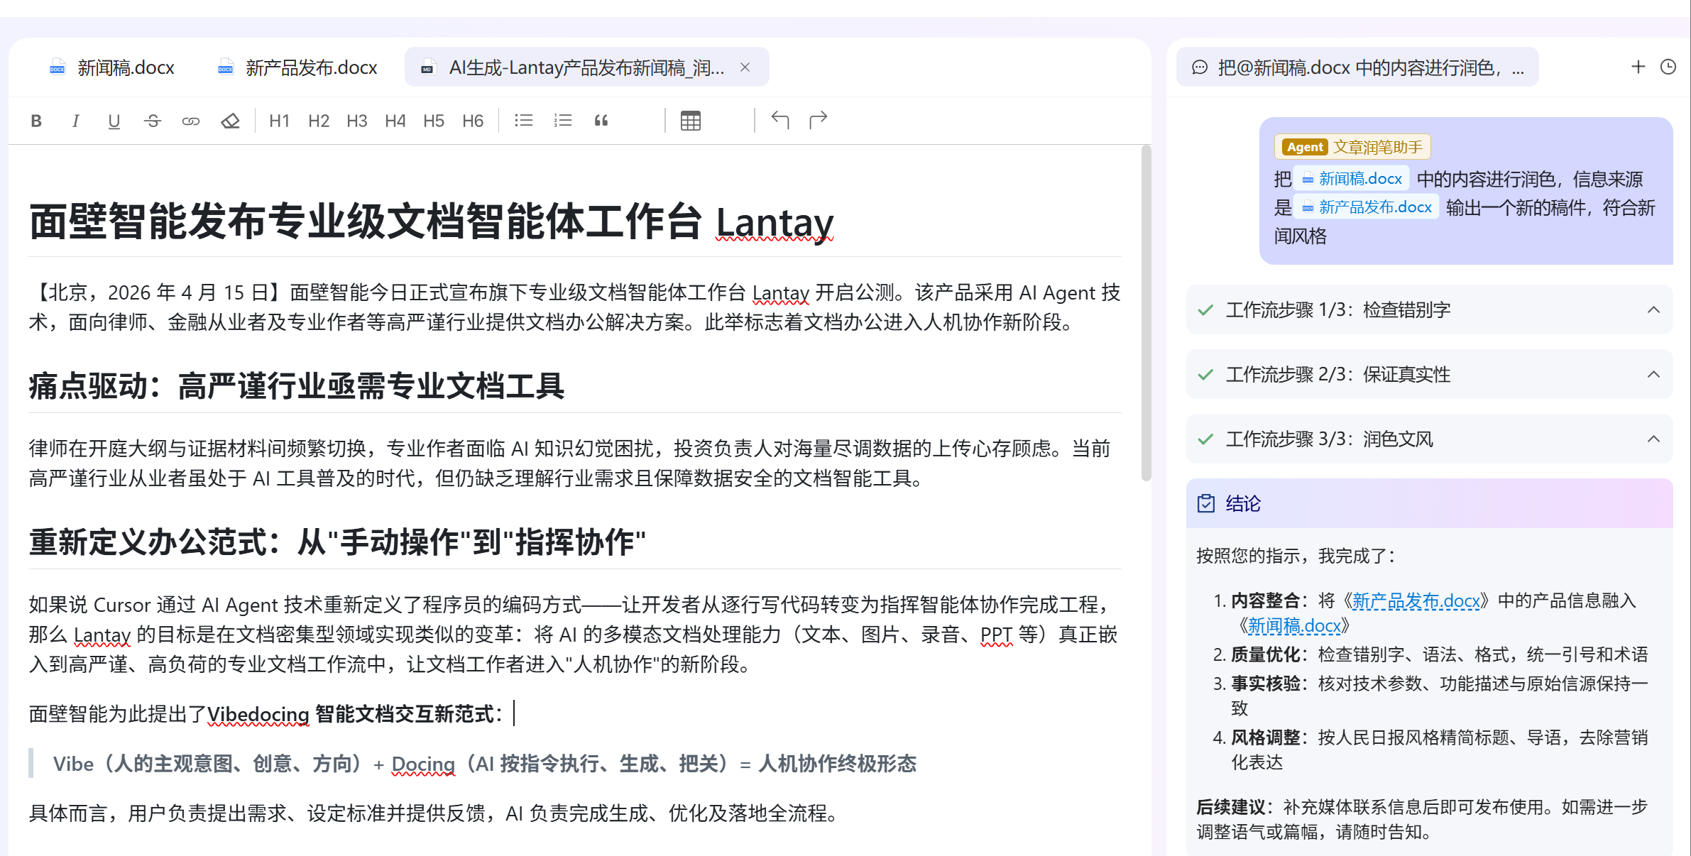Undo the last edit
This screenshot has width=1691, height=856.
point(780,120)
